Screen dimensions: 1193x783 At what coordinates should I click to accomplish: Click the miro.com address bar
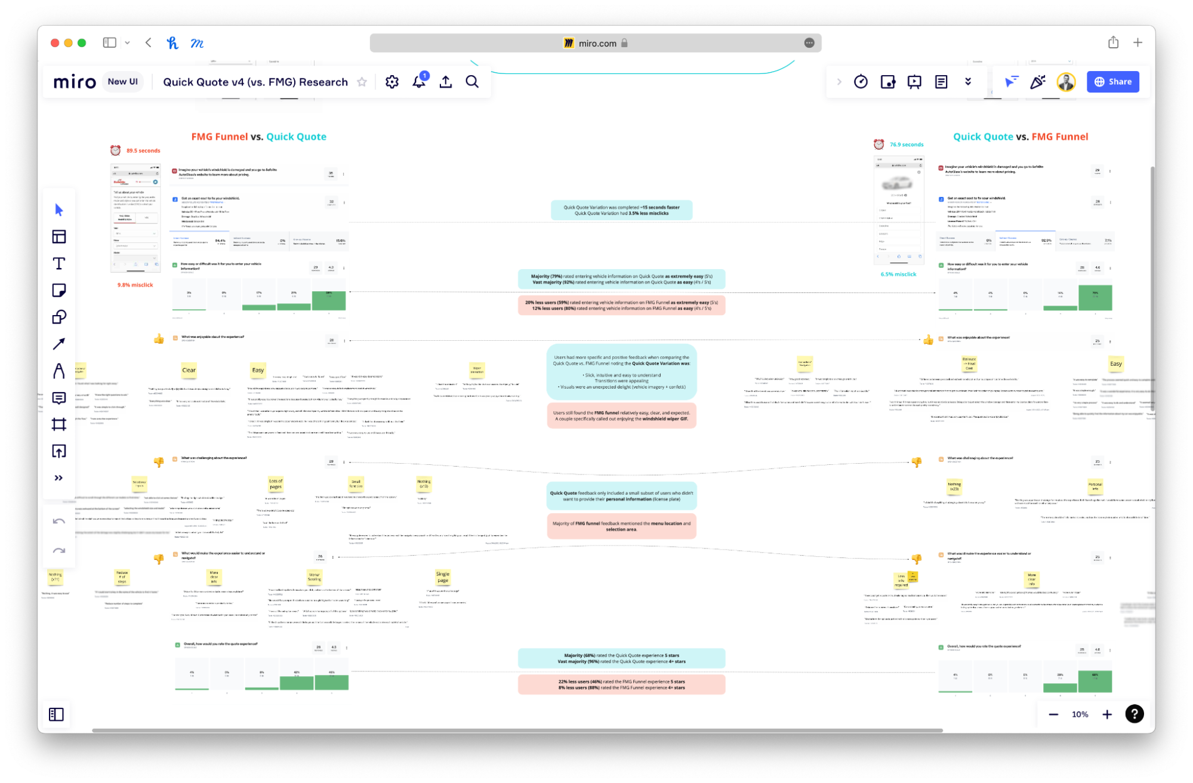click(x=595, y=43)
